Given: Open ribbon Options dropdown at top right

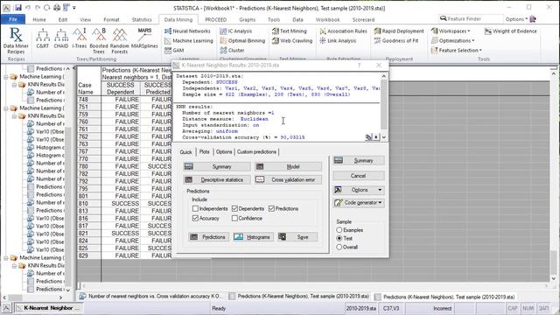Looking at the screenshot, I should click(516, 19).
